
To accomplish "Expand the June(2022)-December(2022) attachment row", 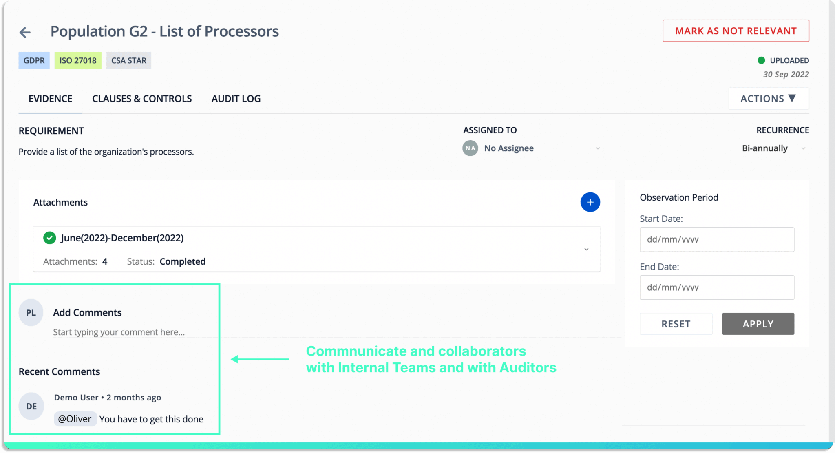I will [x=317, y=249].
